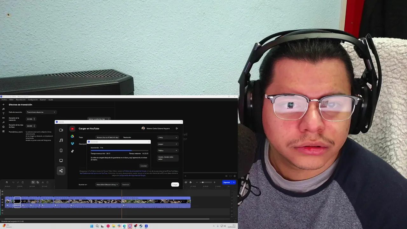Open the sounds and music sidebar icon
Screen dimensions: 407x229
[3, 109]
